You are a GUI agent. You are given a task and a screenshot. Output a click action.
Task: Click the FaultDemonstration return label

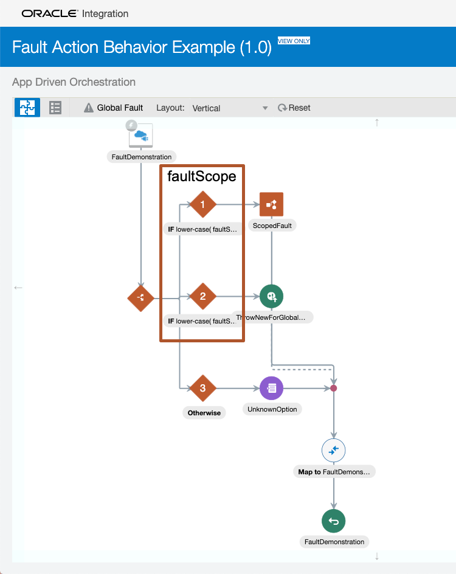click(334, 542)
